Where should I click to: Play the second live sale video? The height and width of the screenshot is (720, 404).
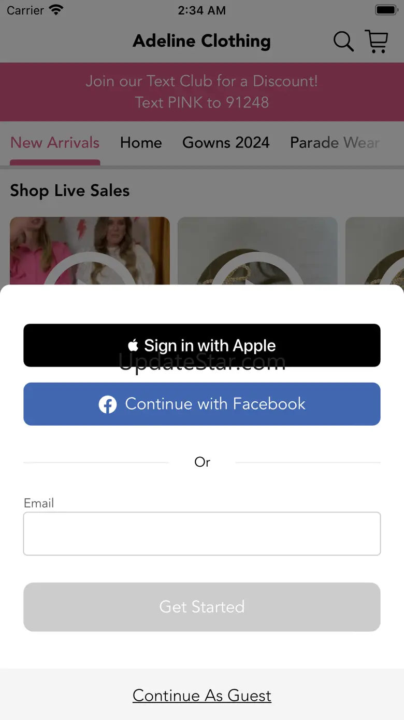pyautogui.click(x=257, y=251)
